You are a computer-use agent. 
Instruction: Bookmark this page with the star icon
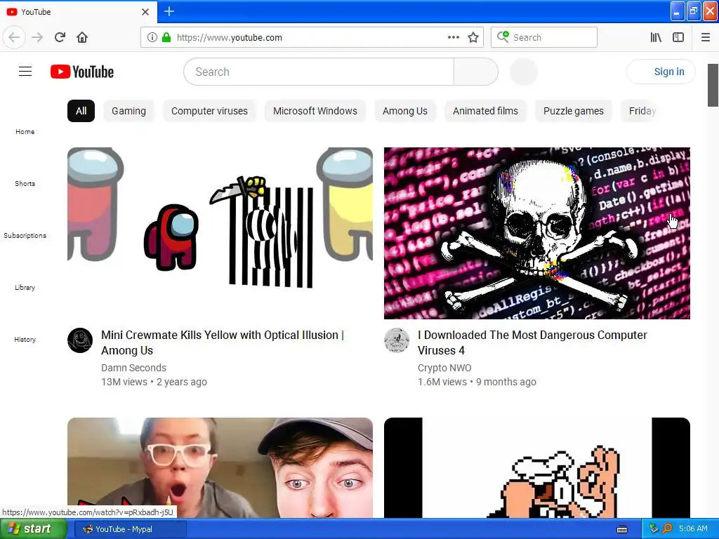473,38
